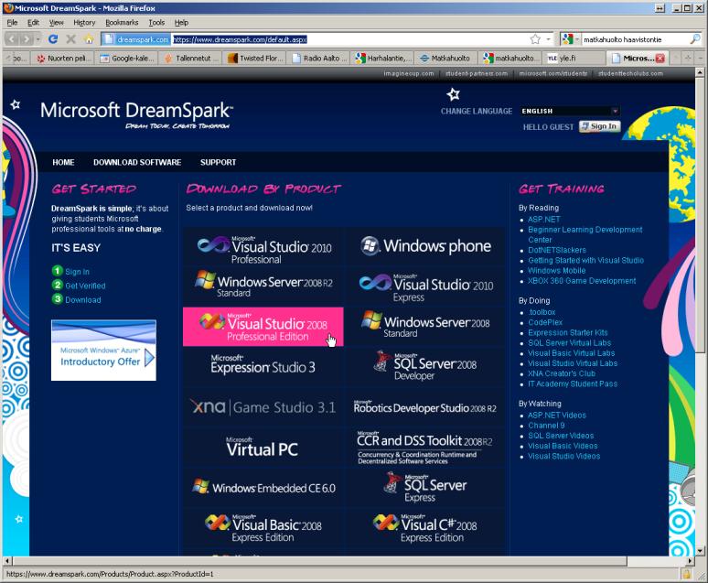This screenshot has width=708, height=583.
Task: Click the status bar lock icon
Action: pos(686,575)
